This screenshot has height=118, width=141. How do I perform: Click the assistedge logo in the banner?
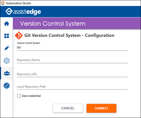tap(23, 12)
